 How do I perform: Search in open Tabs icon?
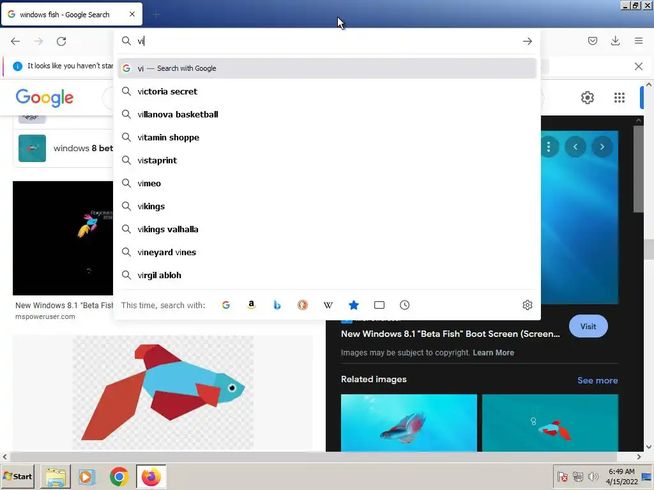[379, 305]
